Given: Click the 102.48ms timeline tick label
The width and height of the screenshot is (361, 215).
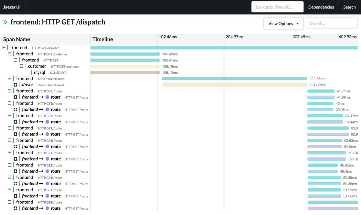Looking at the screenshot, I should [x=168, y=37].
